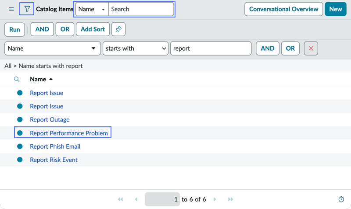Viewport: 351px width, 209px height.
Task: Click status dot beside Report Risk Event
Action: [20, 160]
